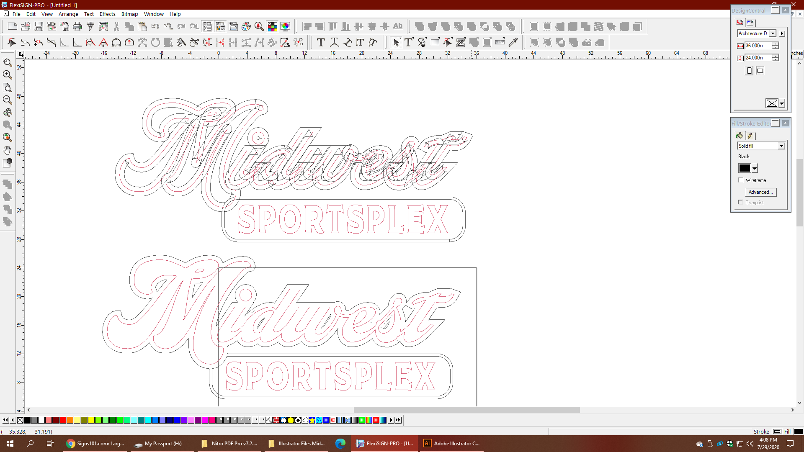Select landscape page orientation button
Screen dimensions: 804x452
pyautogui.click(x=760, y=71)
